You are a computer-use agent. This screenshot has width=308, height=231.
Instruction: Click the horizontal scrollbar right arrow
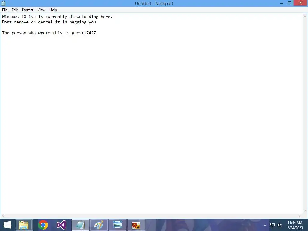[300, 216]
